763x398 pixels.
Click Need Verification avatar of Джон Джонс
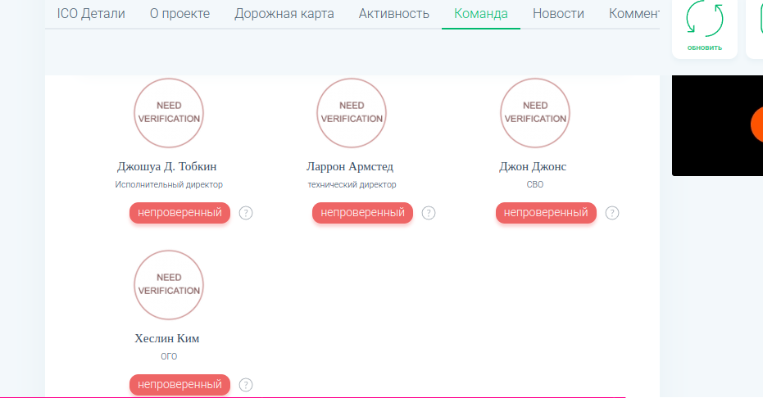click(x=535, y=113)
